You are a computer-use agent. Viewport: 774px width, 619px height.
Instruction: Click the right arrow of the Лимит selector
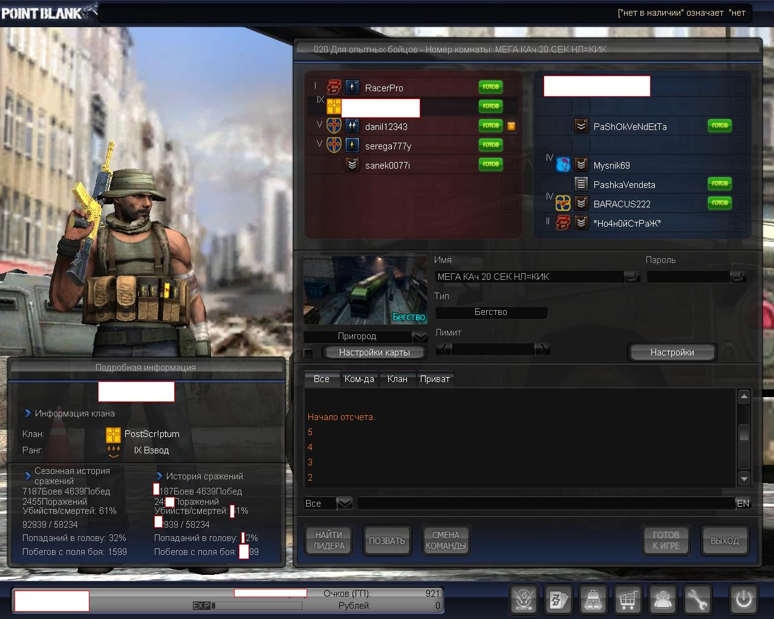(x=542, y=349)
